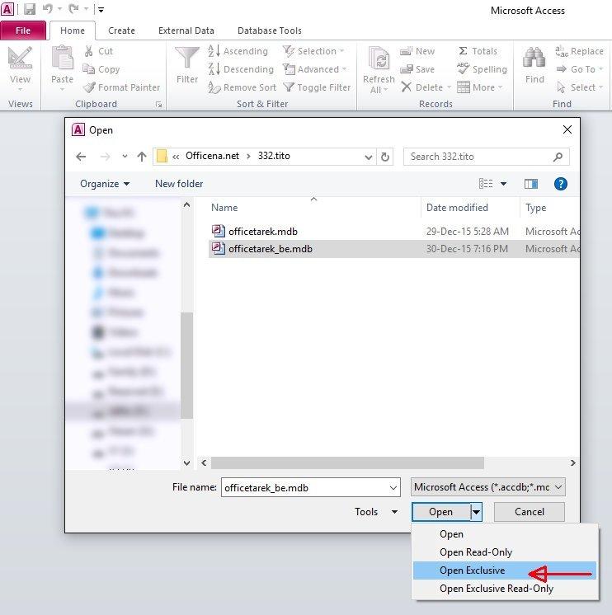Open the Delete dropdown in Records

[x=449, y=87]
